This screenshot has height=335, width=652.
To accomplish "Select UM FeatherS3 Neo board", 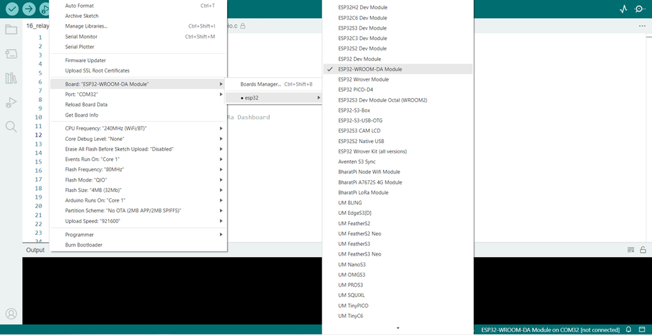I will pyautogui.click(x=398, y=254).
